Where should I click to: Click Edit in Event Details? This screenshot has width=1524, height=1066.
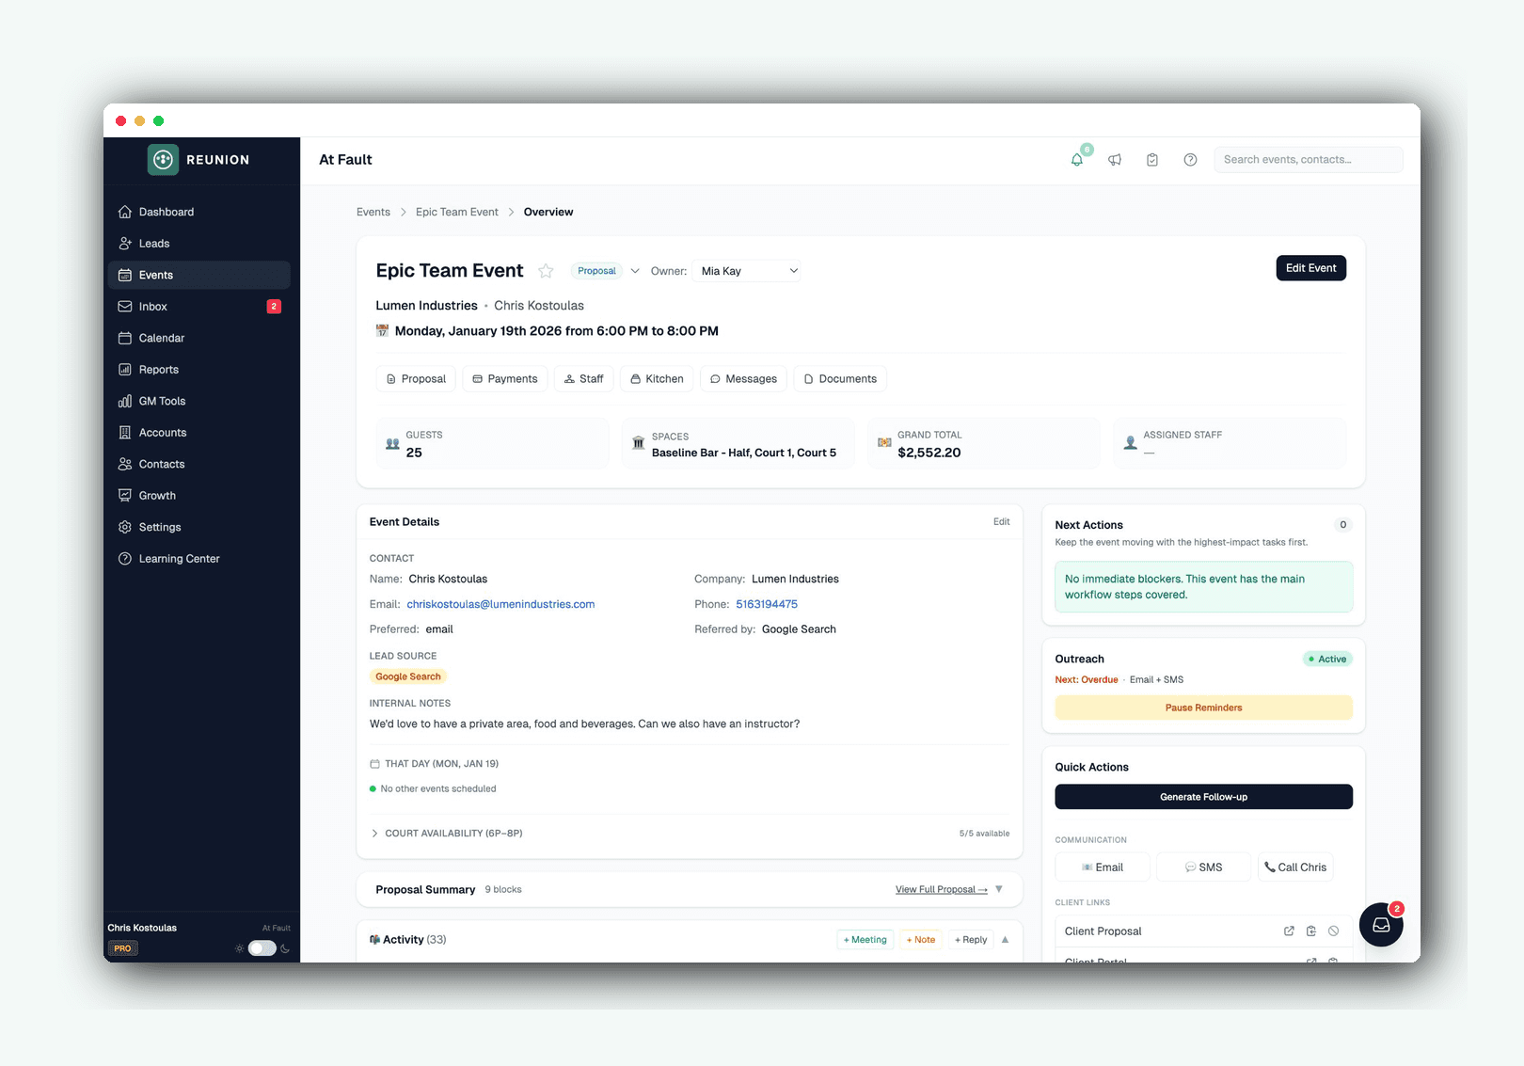1002,521
